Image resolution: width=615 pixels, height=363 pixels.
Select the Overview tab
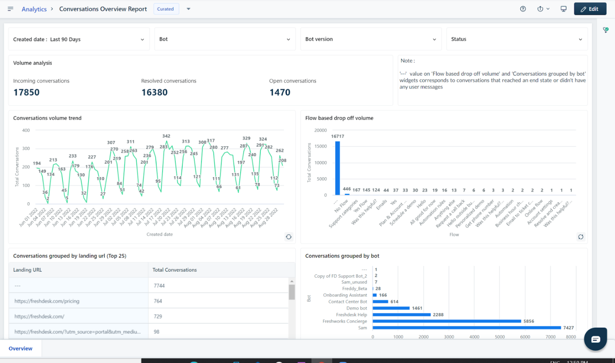click(x=20, y=349)
